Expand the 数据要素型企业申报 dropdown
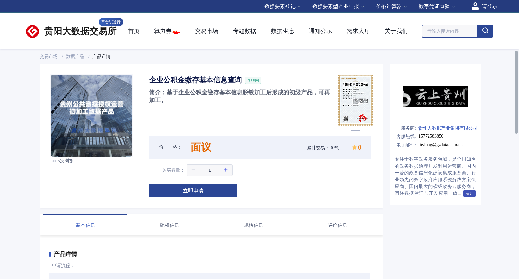Viewport: 519px width, 279px height. [x=338, y=6]
